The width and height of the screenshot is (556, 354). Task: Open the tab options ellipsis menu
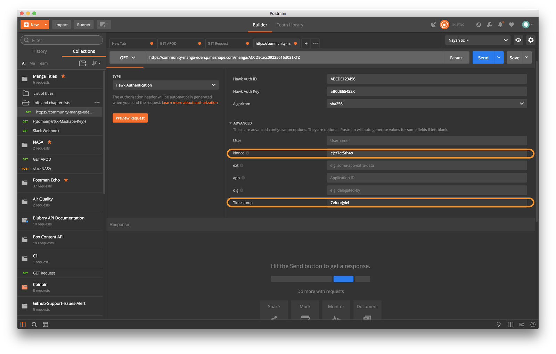(315, 43)
